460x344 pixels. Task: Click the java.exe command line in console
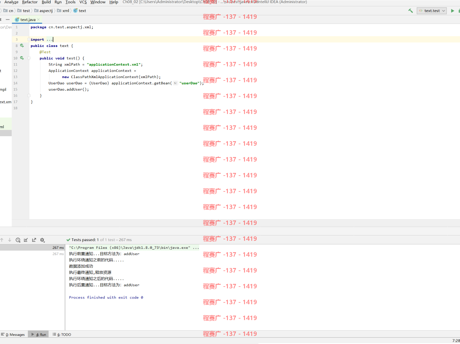coord(134,248)
